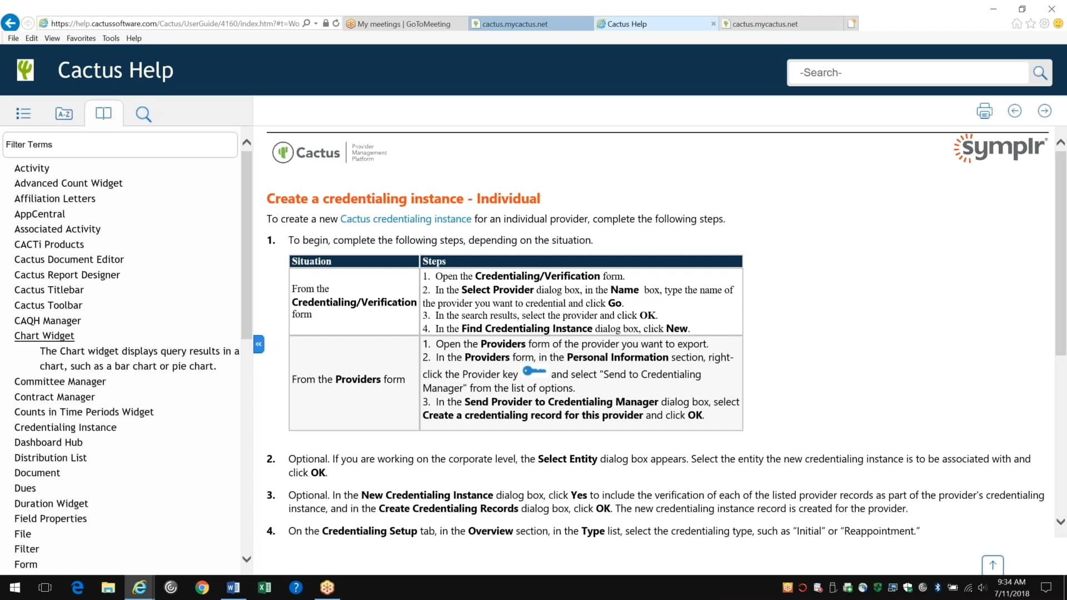The image size is (1067, 600).
Task: Launch Microsoft Word from the taskbar
Action: tap(233, 587)
